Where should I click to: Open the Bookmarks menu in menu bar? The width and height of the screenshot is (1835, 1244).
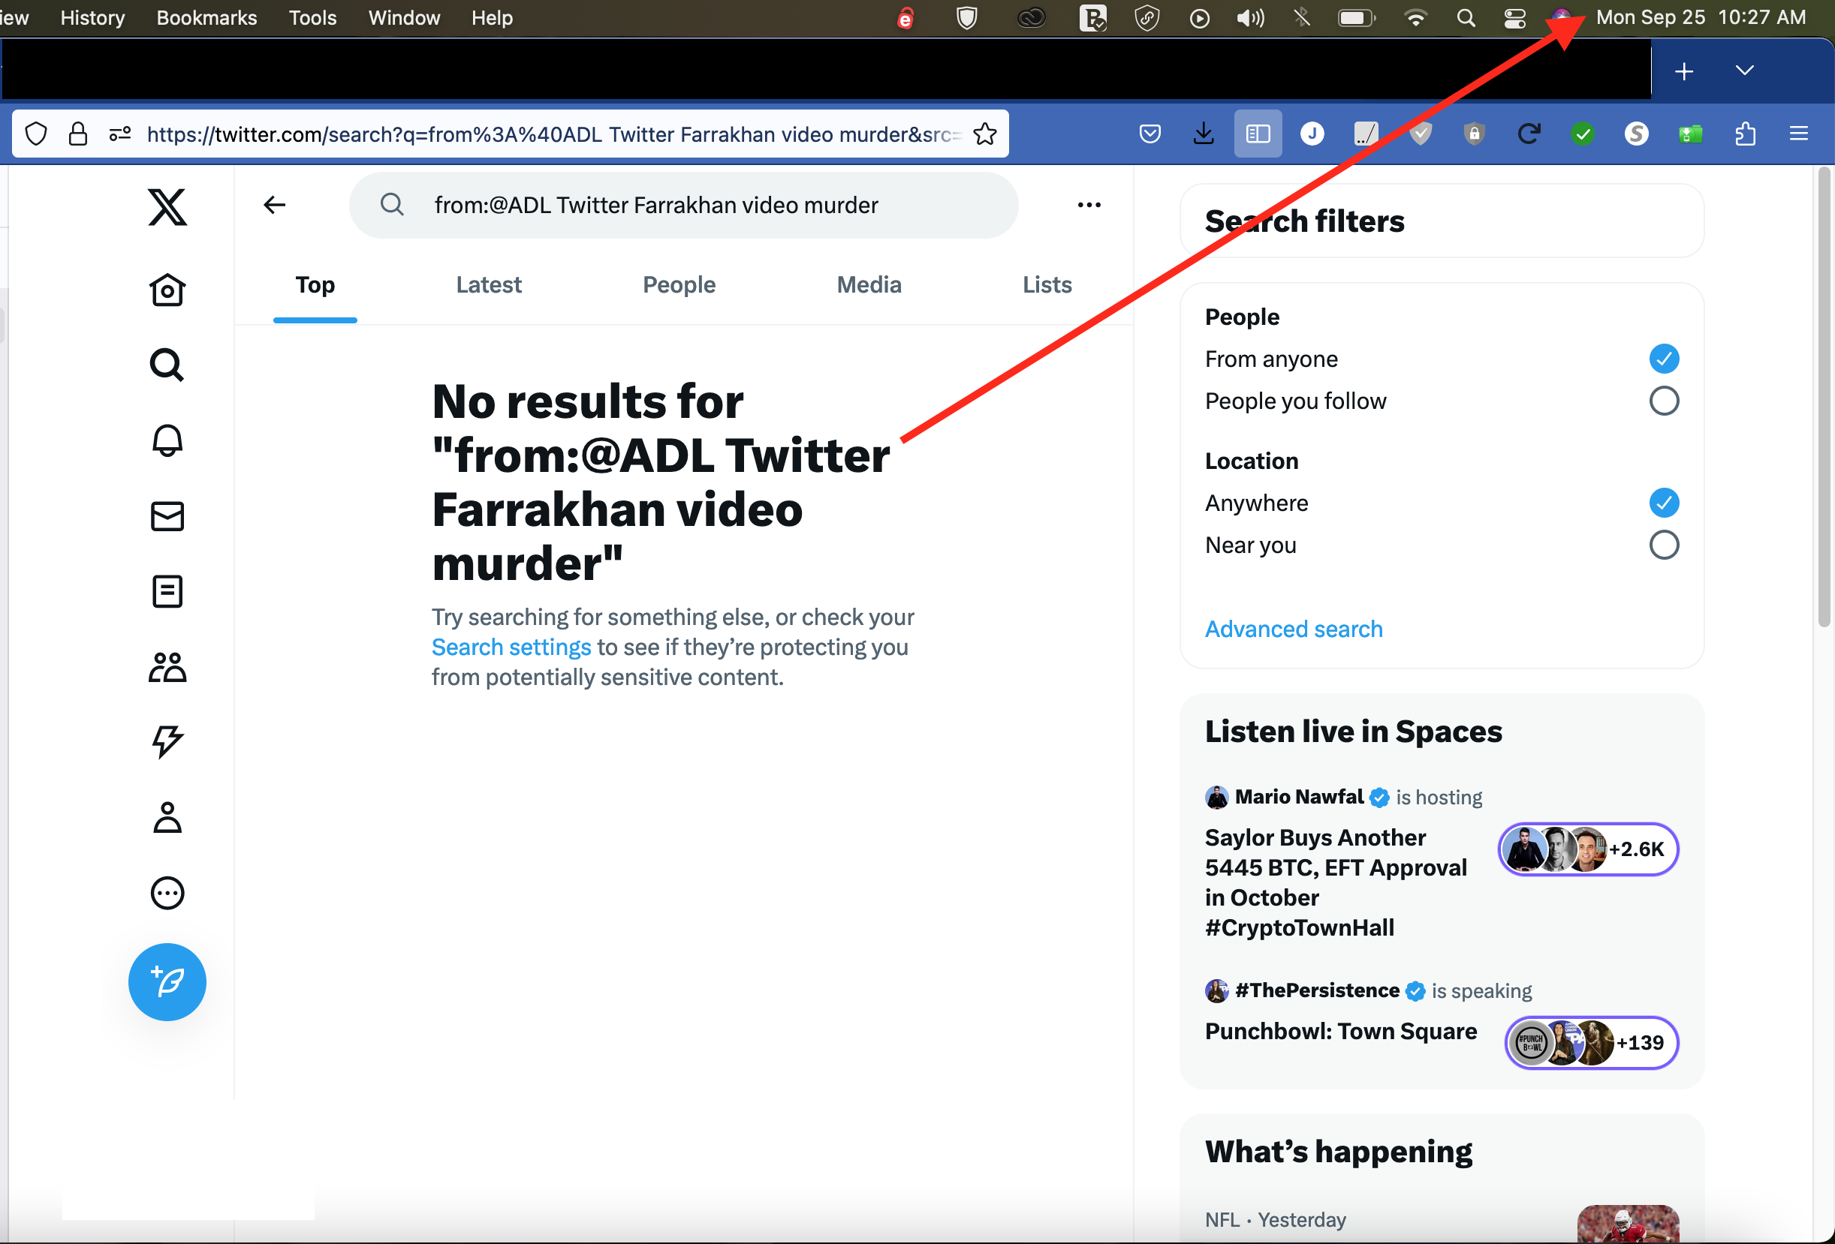tap(206, 17)
